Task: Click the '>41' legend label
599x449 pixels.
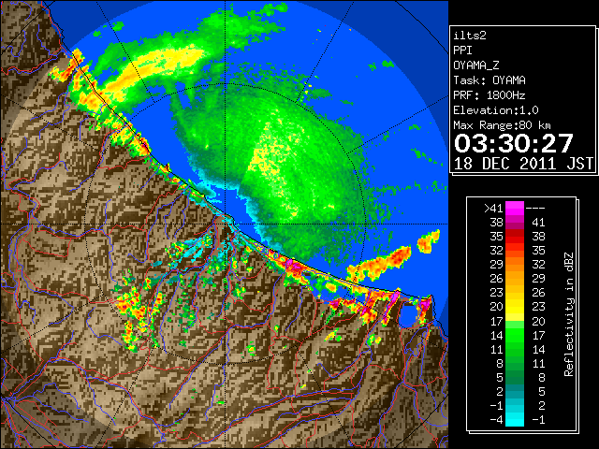Action: click(x=493, y=209)
